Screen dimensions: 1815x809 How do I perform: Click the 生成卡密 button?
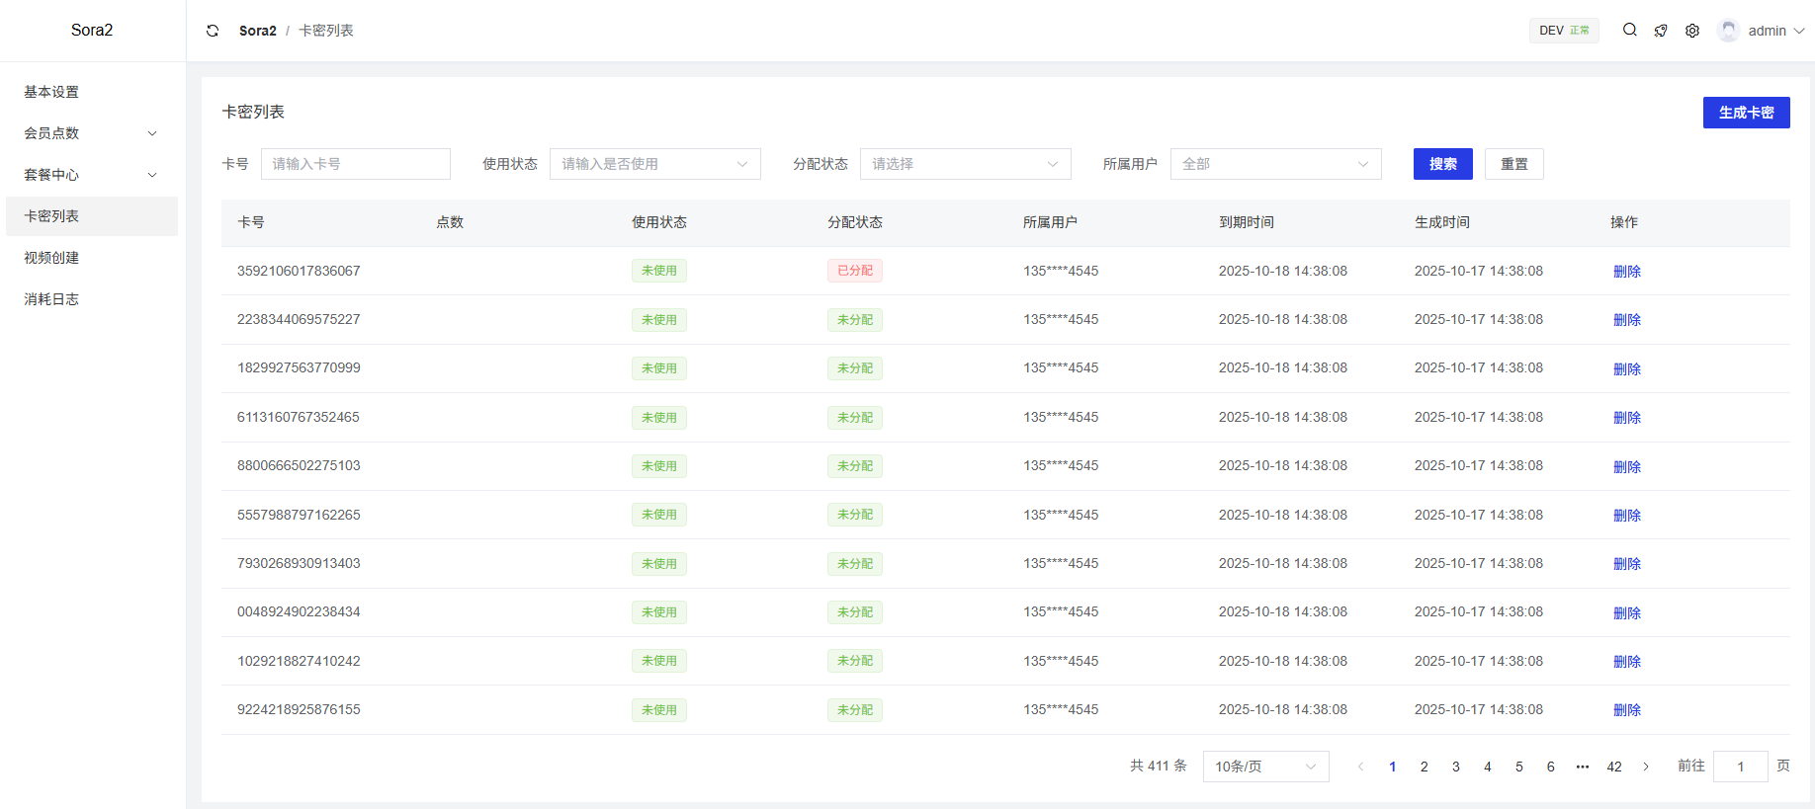1746,113
